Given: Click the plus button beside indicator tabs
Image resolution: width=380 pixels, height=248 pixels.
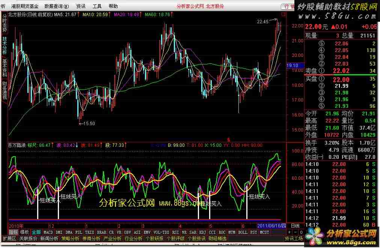Looking at the screenshot, I should point(290,232).
